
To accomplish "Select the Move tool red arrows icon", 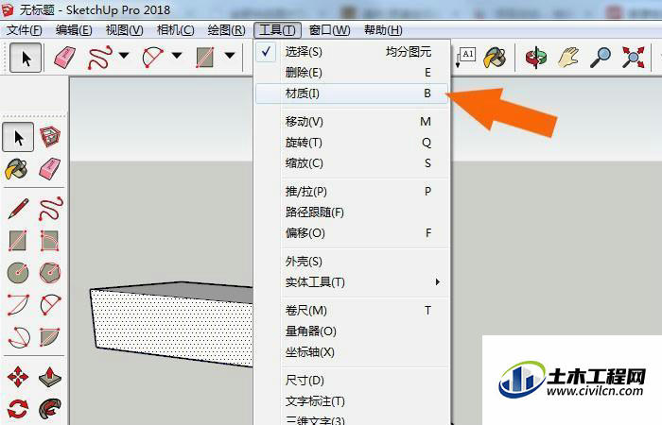I will click(x=18, y=377).
